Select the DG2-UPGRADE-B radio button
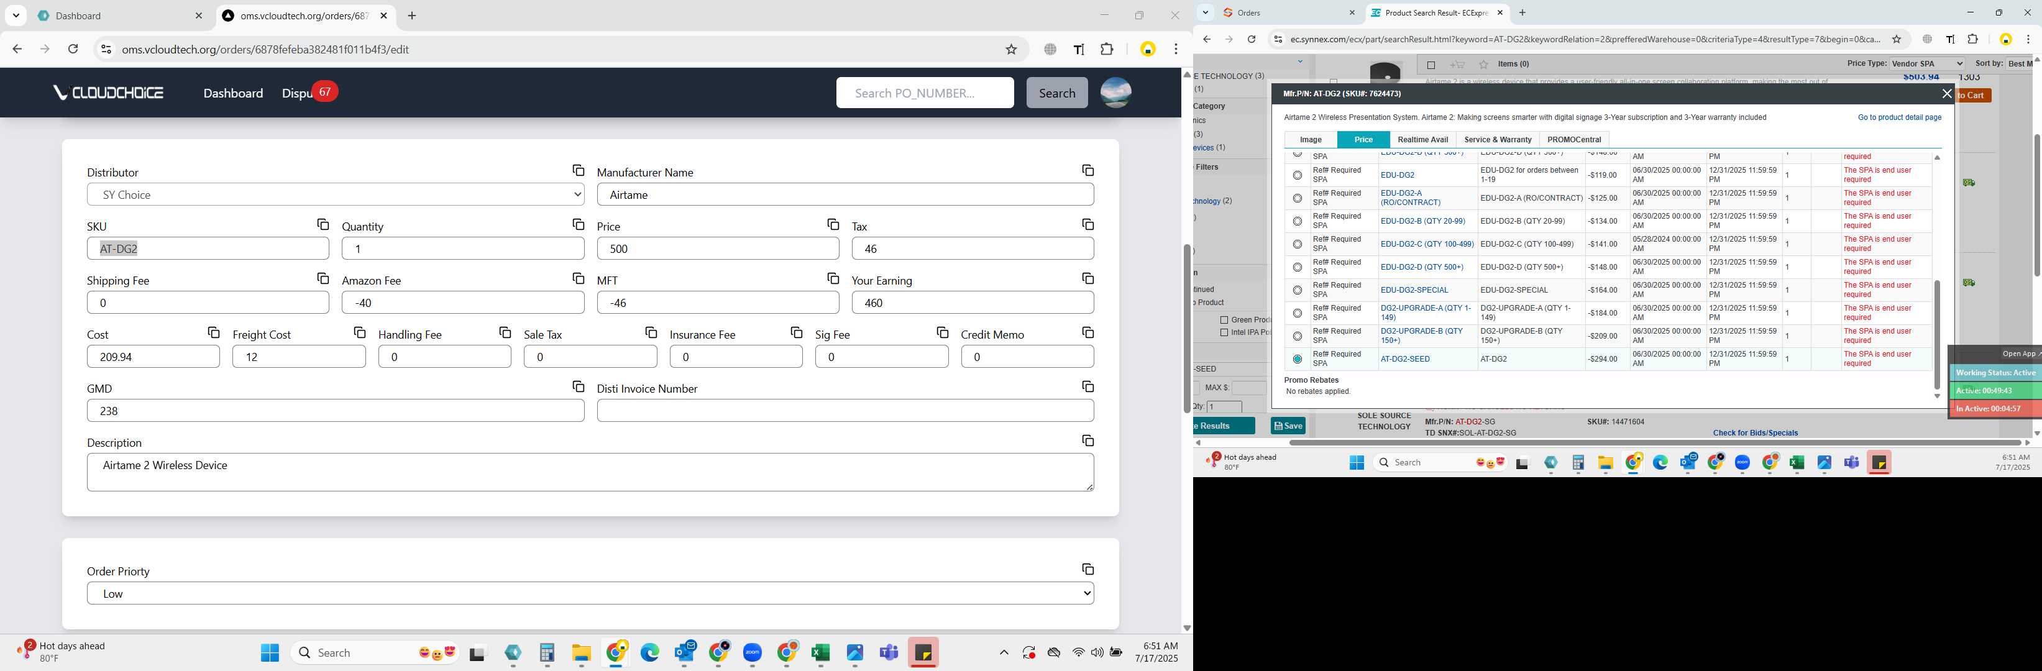The height and width of the screenshot is (671, 2042). 1297,336
